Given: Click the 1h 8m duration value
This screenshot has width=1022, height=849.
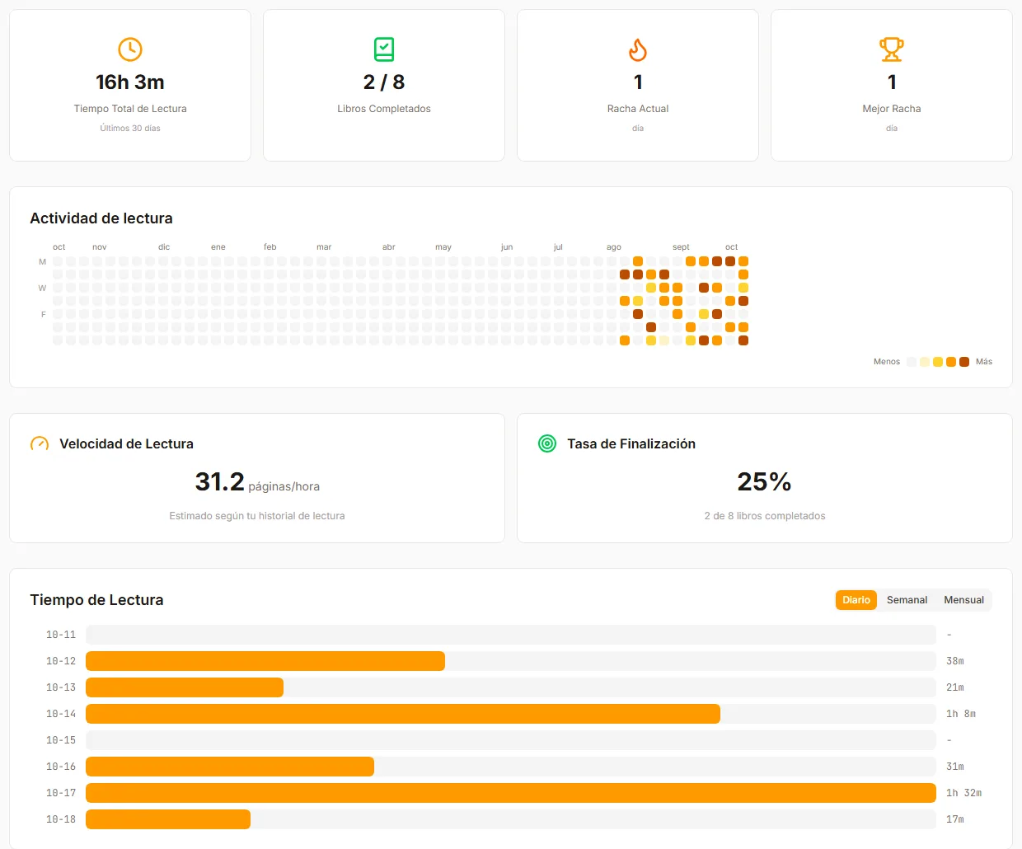Looking at the screenshot, I should [961, 714].
